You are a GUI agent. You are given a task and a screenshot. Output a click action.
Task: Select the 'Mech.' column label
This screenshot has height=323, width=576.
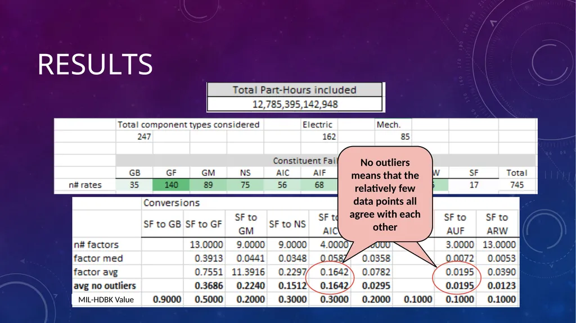388,125
